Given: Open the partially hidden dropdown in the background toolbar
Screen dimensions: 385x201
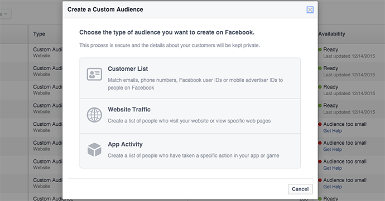Looking at the screenshot, I should 6,14.
